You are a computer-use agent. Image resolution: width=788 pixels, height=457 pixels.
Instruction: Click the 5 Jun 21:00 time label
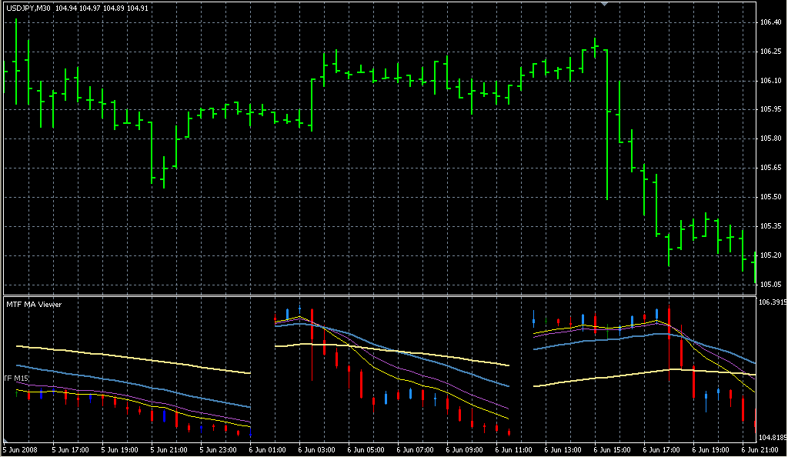(169, 449)
